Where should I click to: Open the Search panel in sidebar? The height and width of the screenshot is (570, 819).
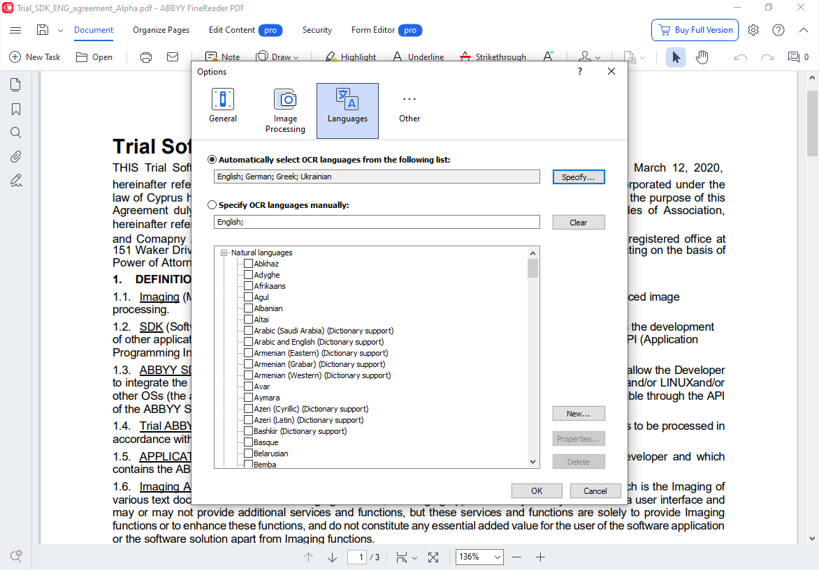click(x=15, y=133)
